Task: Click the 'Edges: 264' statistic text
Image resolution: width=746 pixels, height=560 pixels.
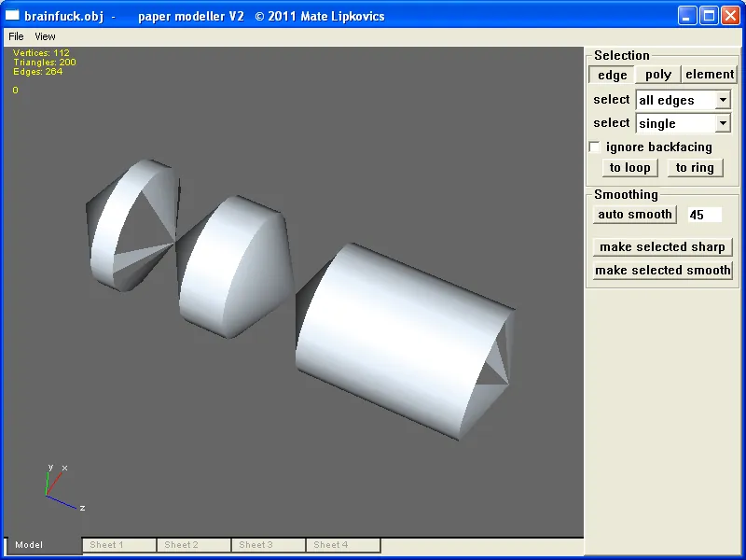Action: tap(37, 72)
